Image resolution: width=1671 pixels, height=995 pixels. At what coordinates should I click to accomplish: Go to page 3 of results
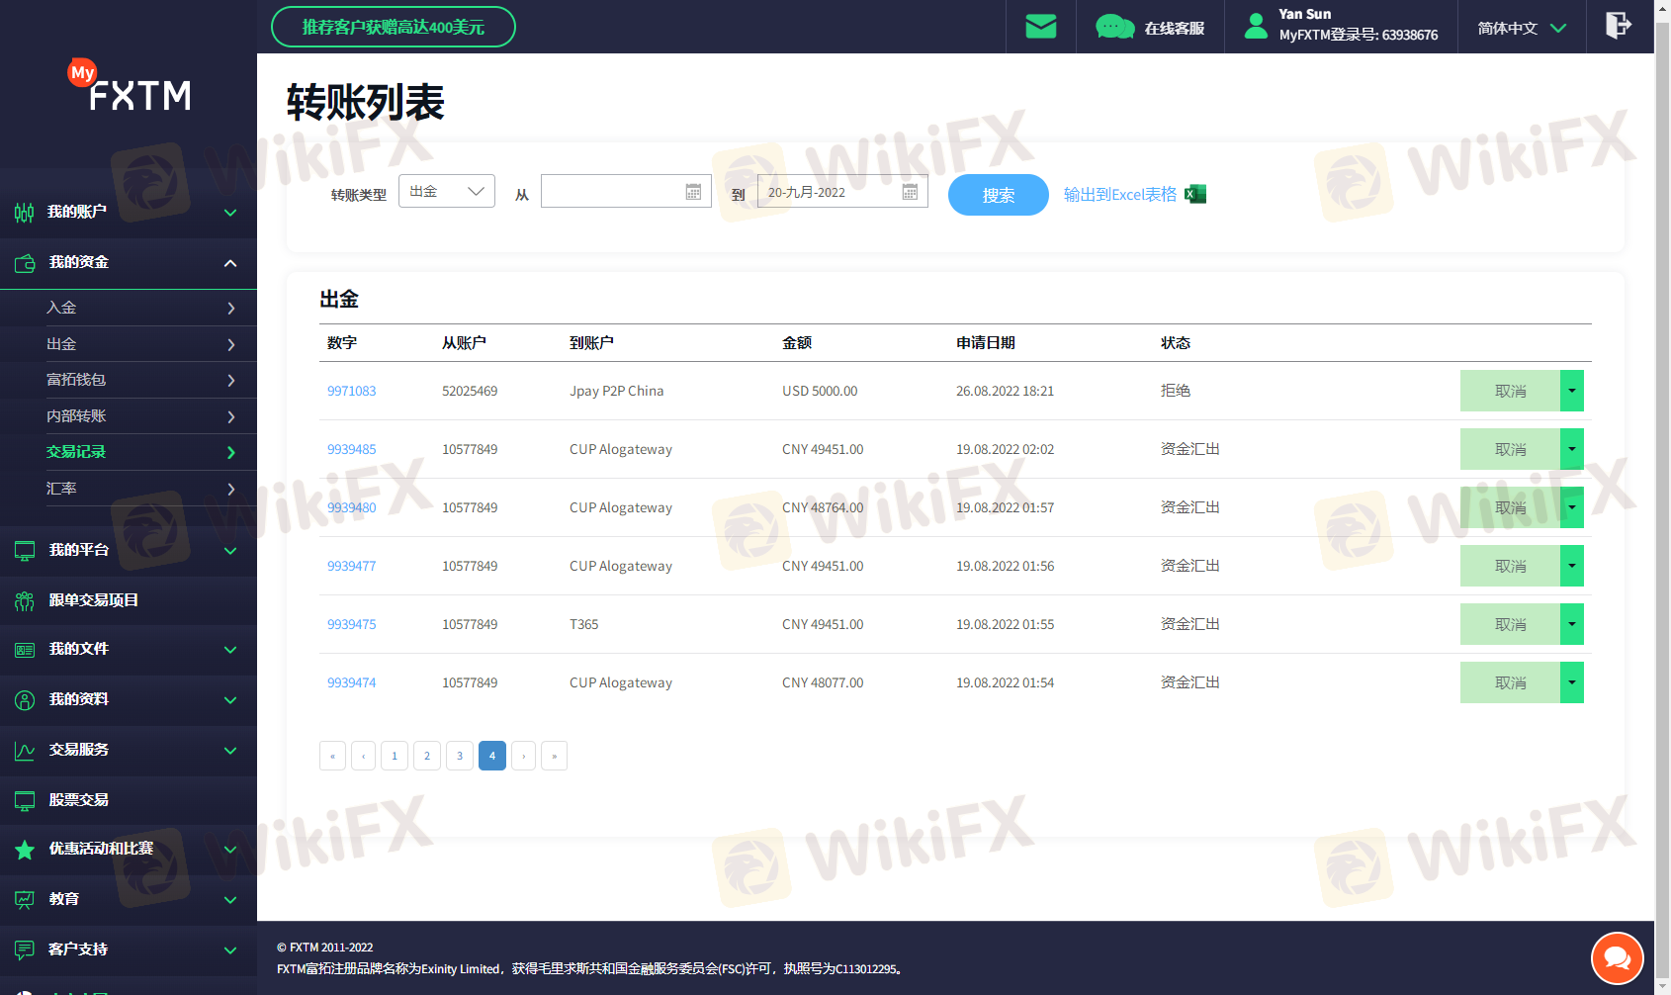[460, 756]
